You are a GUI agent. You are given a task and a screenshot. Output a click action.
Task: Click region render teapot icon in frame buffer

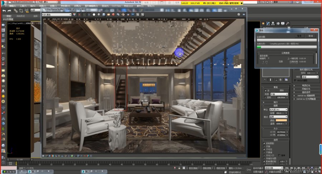pos(128,15)
